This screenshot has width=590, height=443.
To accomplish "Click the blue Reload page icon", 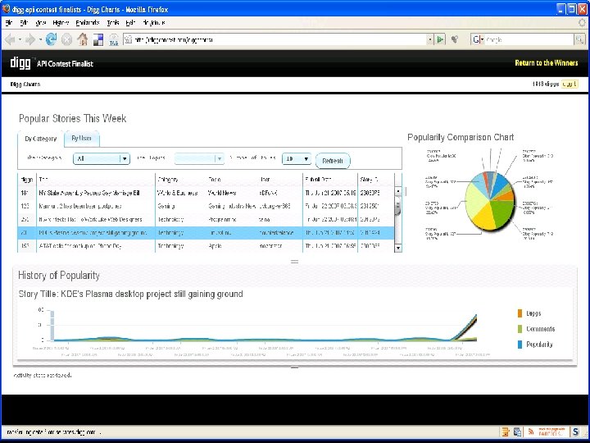I will (51, 39).
